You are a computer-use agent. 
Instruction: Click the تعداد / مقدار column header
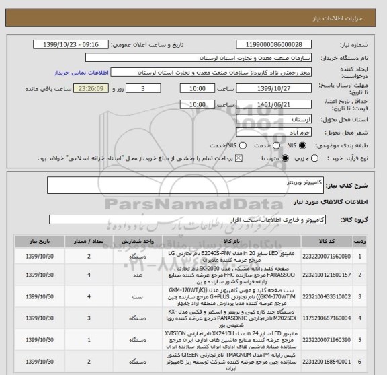pyautogui.click(x=89, y=241)
